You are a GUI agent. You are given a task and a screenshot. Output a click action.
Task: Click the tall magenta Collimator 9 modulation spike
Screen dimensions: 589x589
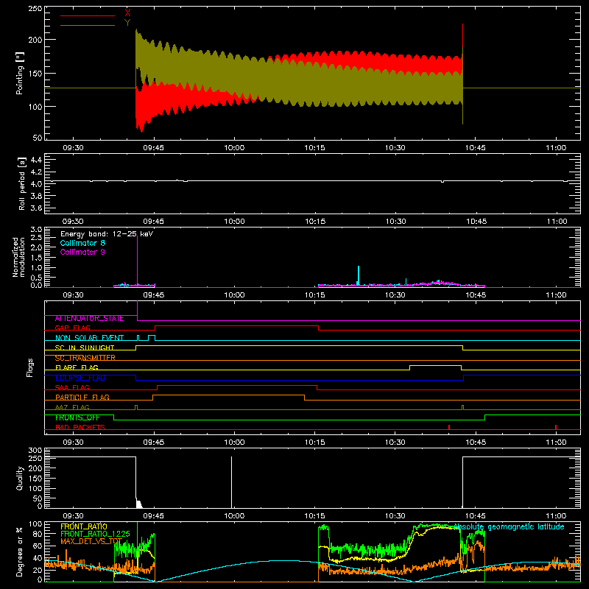[138, 261]
